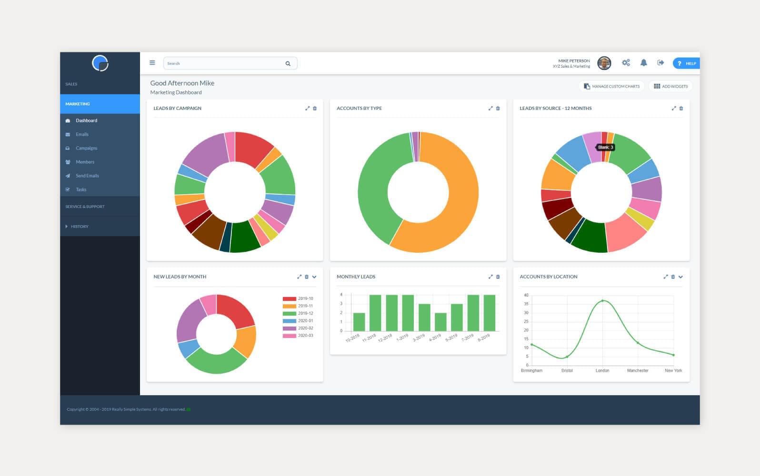This screenshot has width=760, height=476.
Task: Click the Manage Custom Charts button
Action: pos(611,86)
